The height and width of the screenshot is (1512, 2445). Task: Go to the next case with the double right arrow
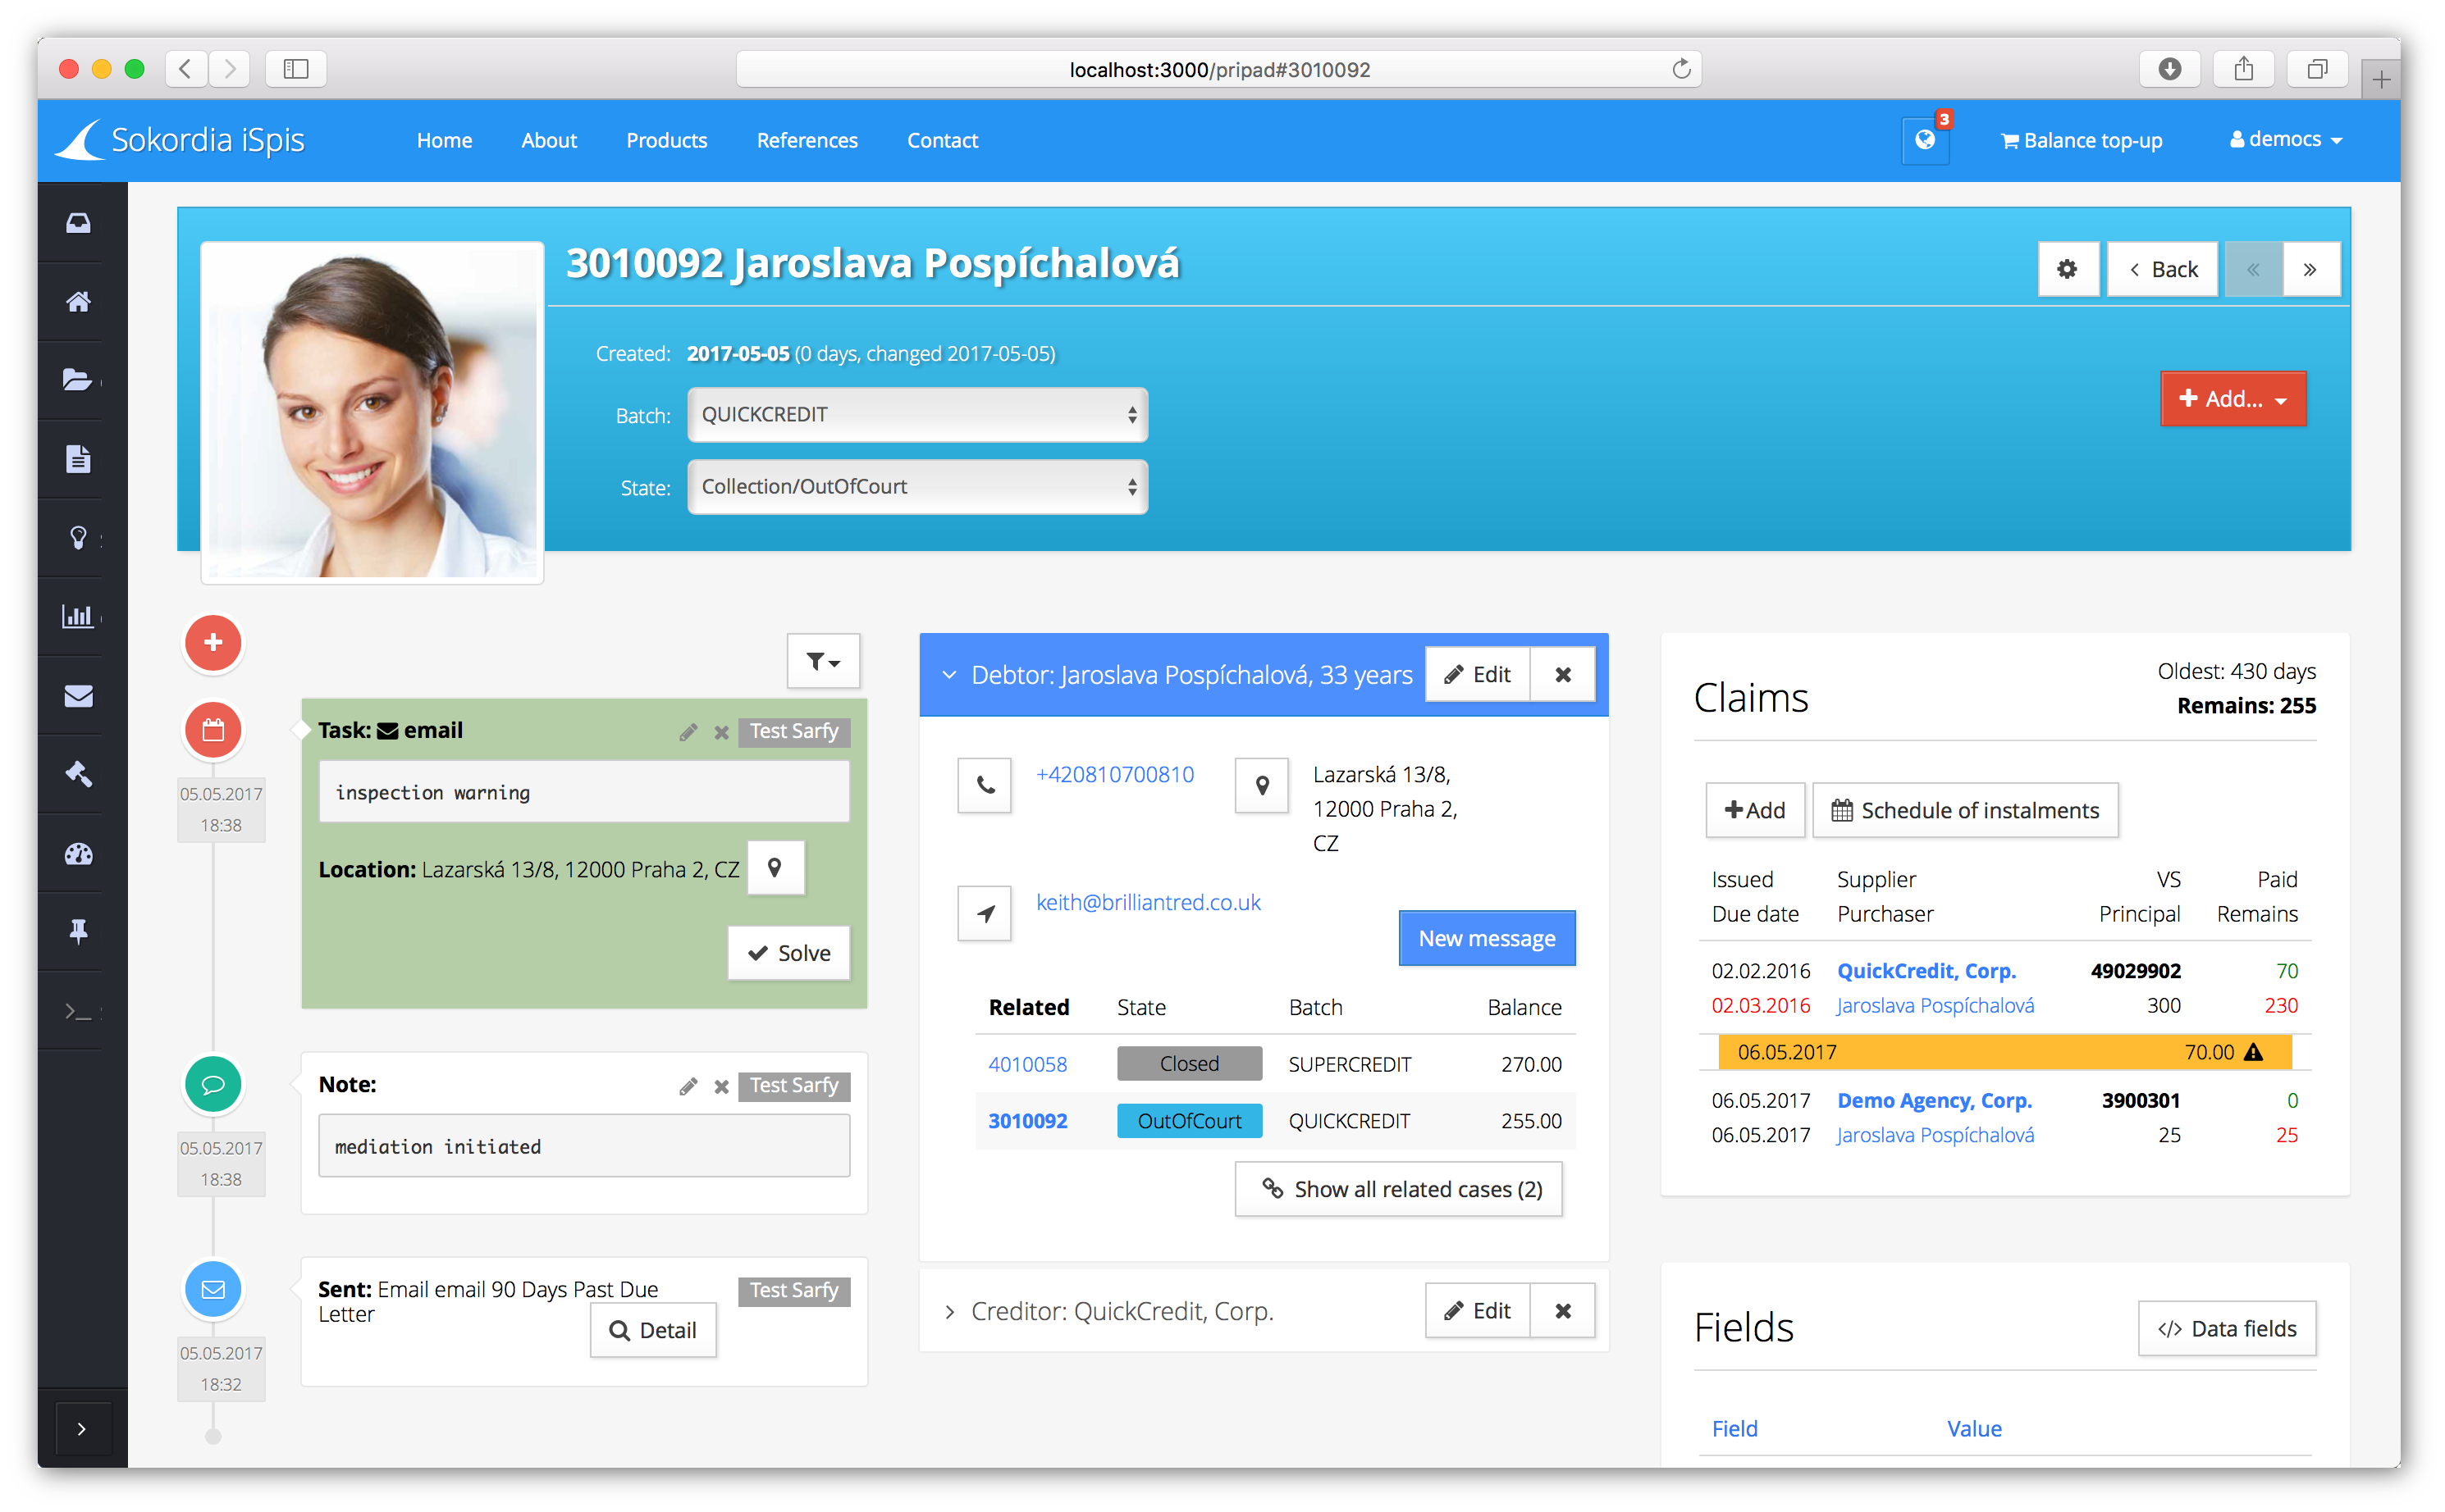tap(2311, 269)
